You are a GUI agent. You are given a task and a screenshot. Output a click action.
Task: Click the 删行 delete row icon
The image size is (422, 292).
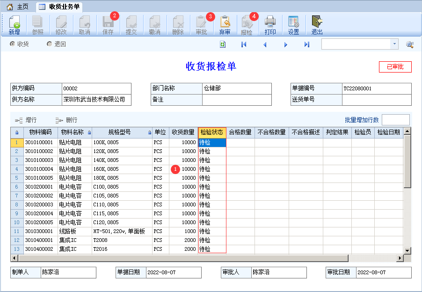(59, 120)
